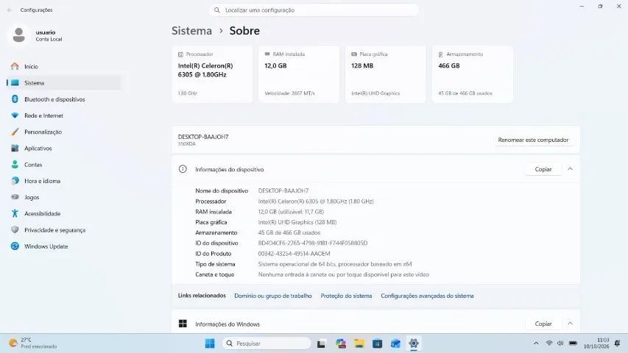
Task: Click the Privacidade e segurança shield icon
Action: point(15,230)
